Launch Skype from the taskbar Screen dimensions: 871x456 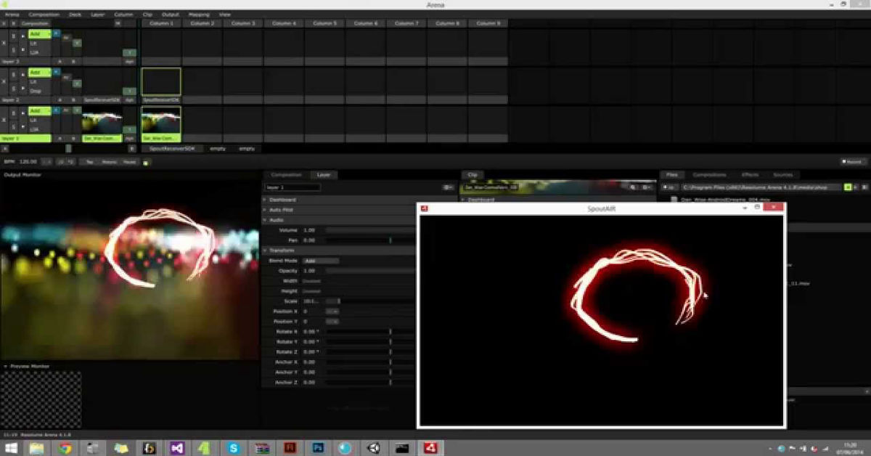[x=234, y=448]
